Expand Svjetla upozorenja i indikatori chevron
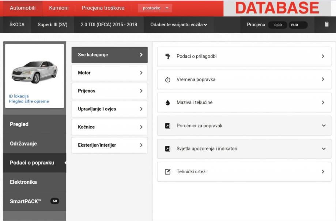This screenshot has height=221, width=336. pos(323,149)
